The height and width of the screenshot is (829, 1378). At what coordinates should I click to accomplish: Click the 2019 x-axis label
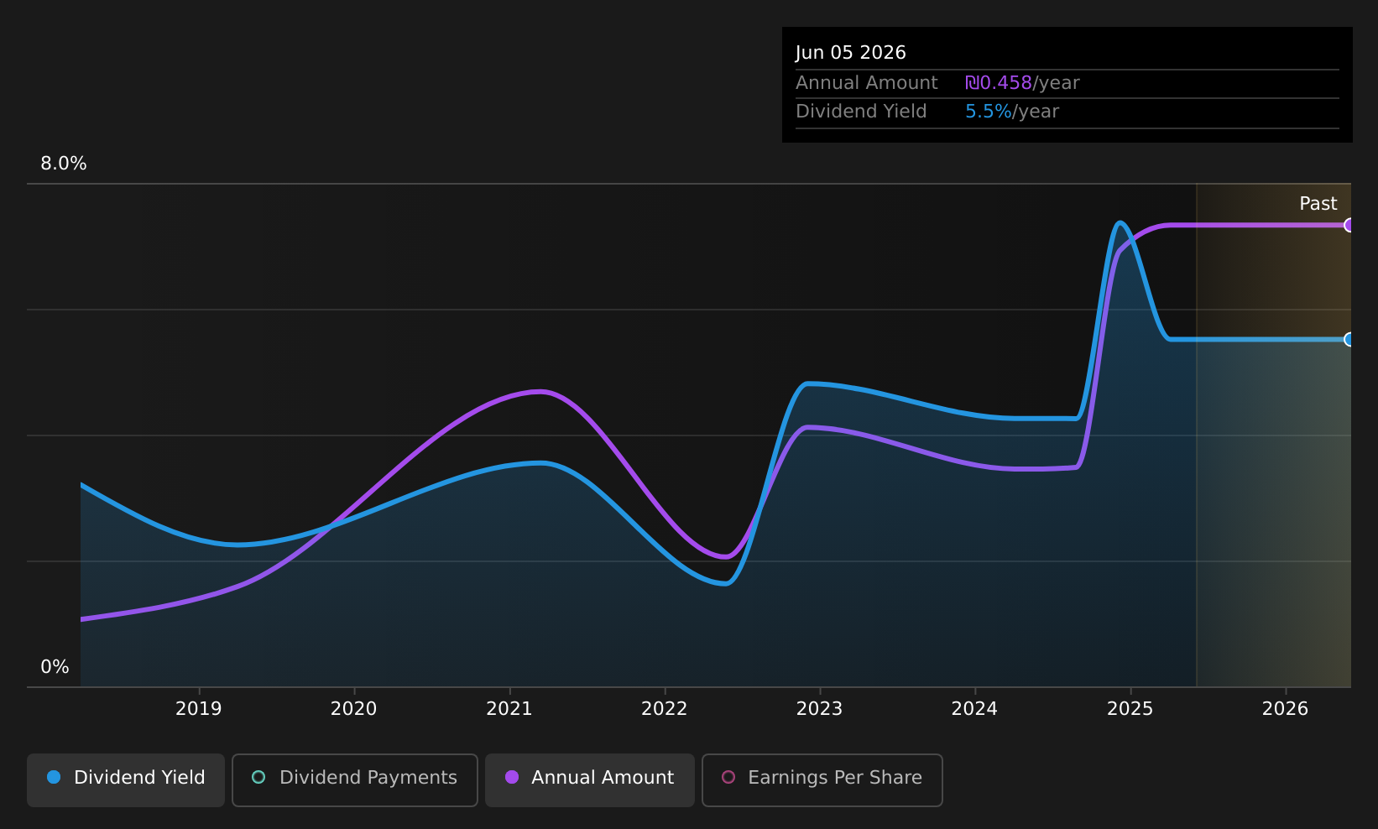coord(198,709)
